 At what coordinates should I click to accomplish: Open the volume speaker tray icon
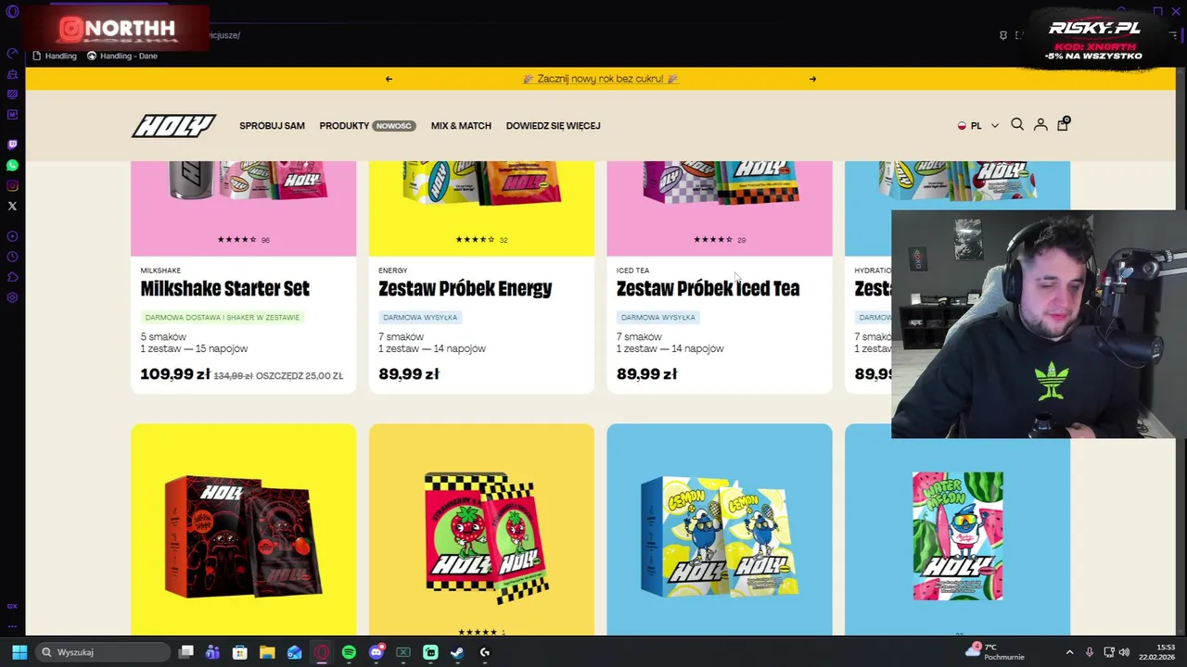[1124, 652]
